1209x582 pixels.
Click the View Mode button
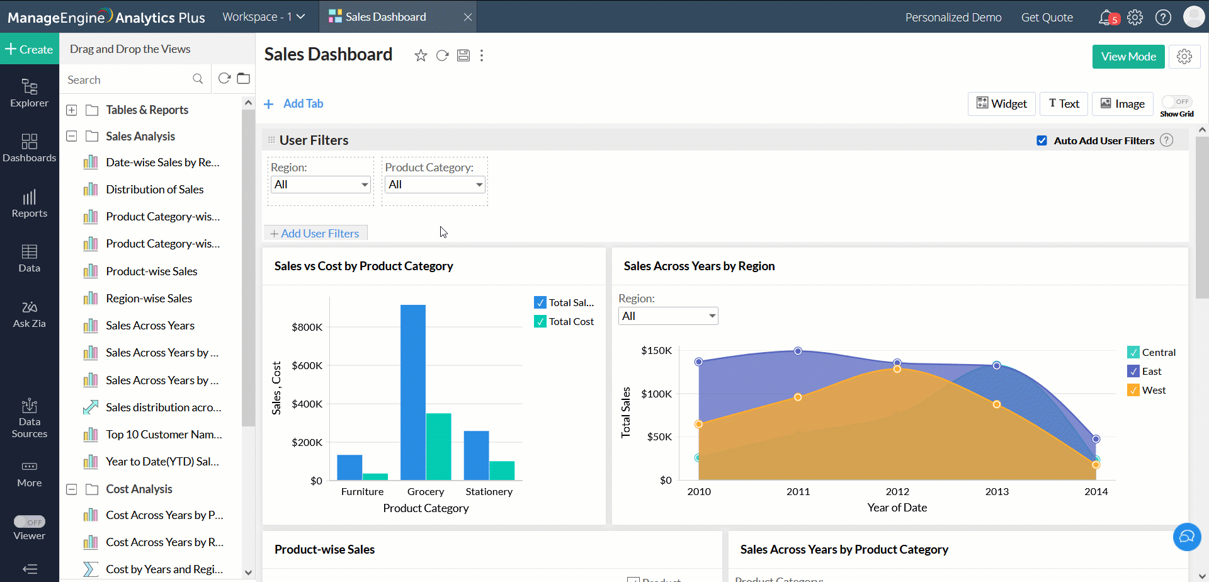tap(1128, 57)
